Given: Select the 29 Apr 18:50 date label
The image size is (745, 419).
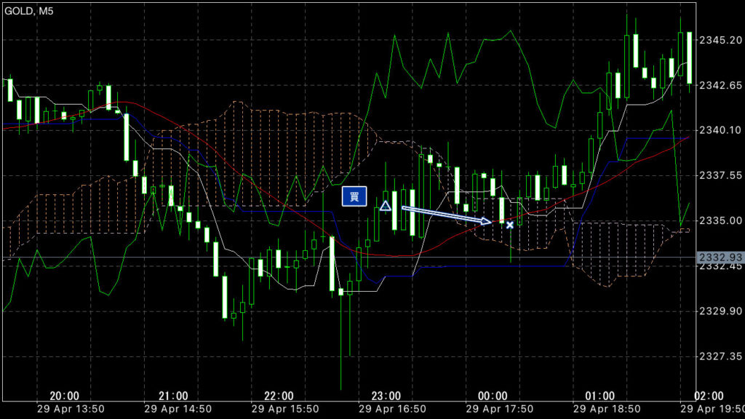Looking at the screenshot, I should (600, 409).
